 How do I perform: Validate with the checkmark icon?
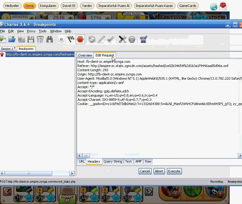pos(111,40)
